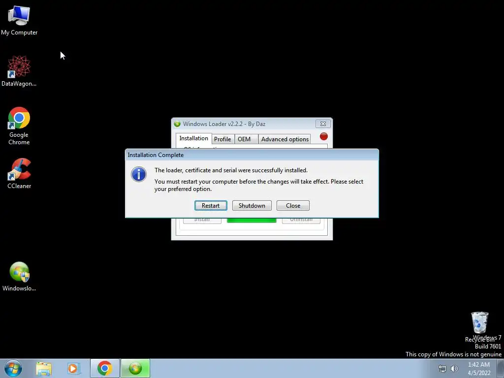Switch to the Installation tab

(x=193, y=138)
